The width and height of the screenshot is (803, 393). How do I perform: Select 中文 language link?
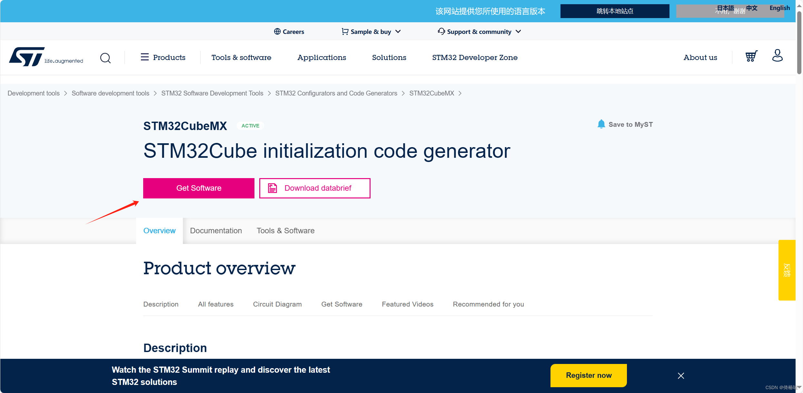click(752, 8)
